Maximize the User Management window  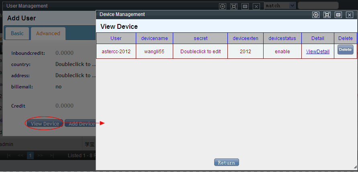[234, 6]
